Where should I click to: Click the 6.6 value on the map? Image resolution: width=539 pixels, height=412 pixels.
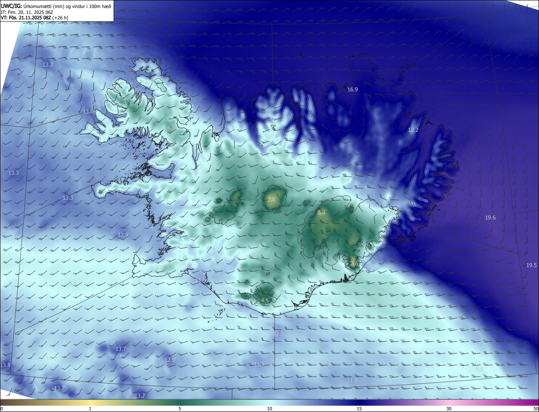click(x=171, y=128)
